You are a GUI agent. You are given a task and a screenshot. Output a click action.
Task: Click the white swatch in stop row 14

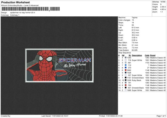click(126, 90)
